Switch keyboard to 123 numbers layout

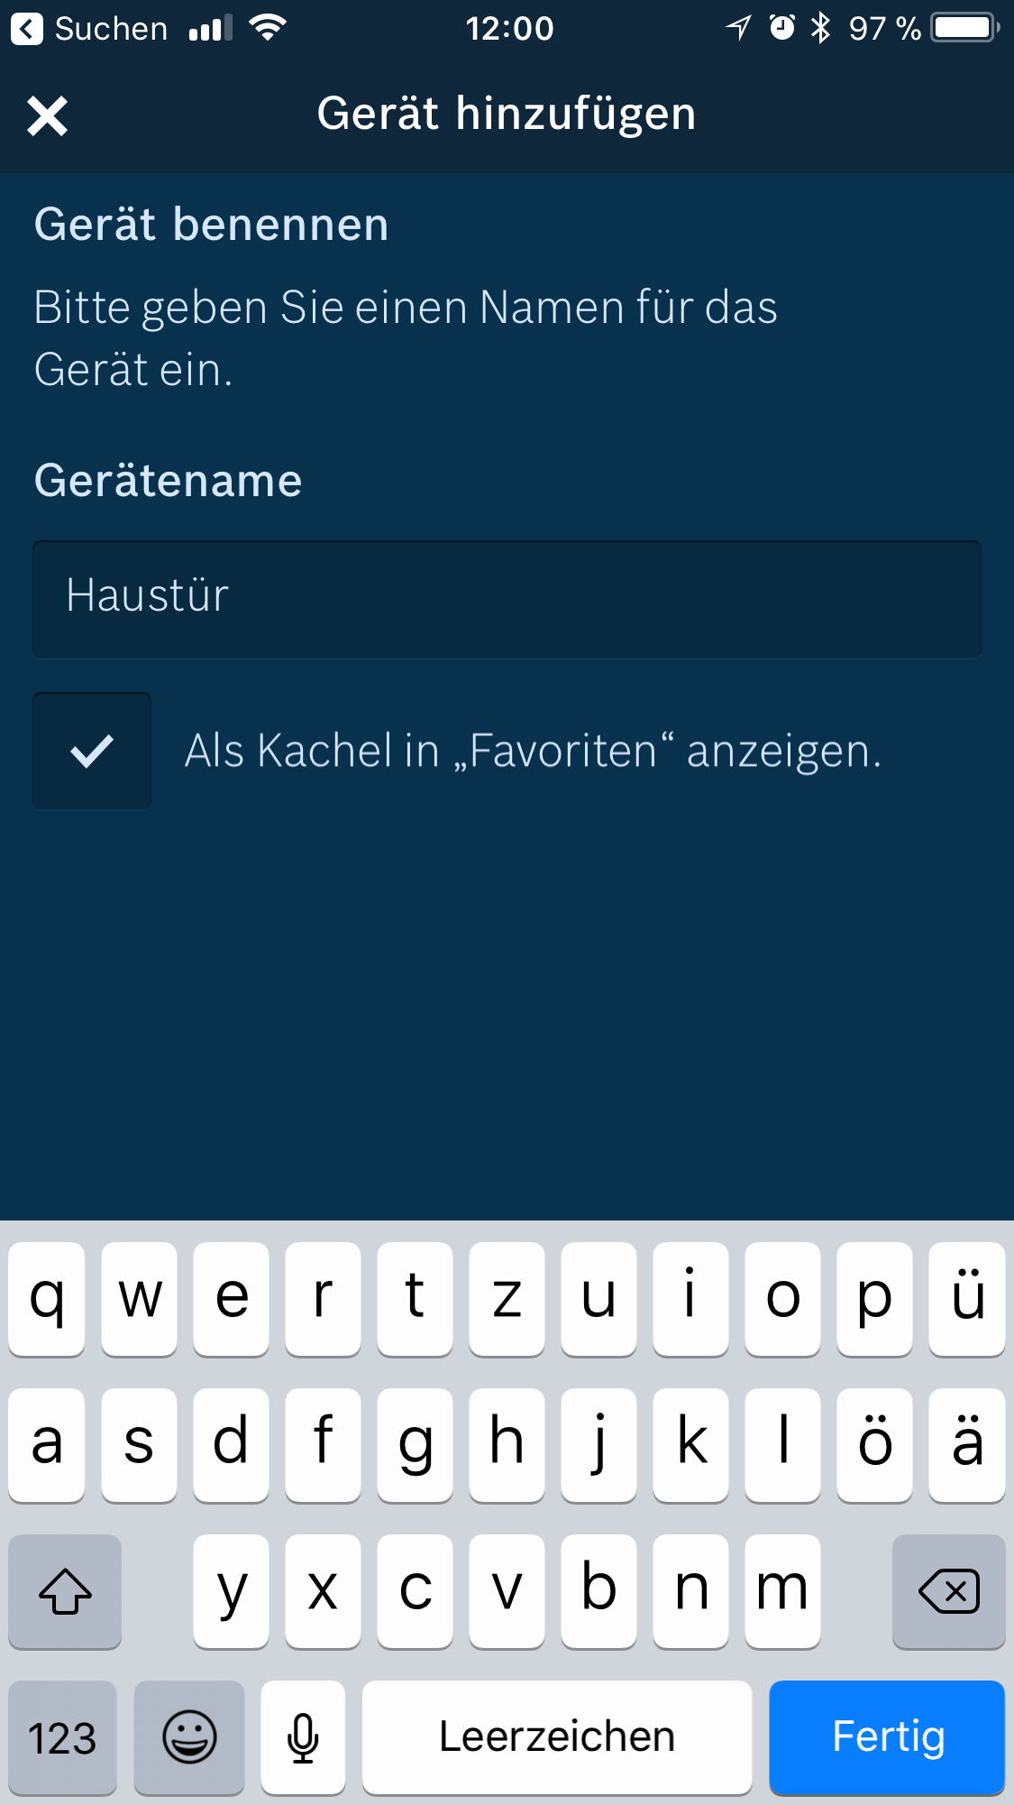click(62, 1736)
